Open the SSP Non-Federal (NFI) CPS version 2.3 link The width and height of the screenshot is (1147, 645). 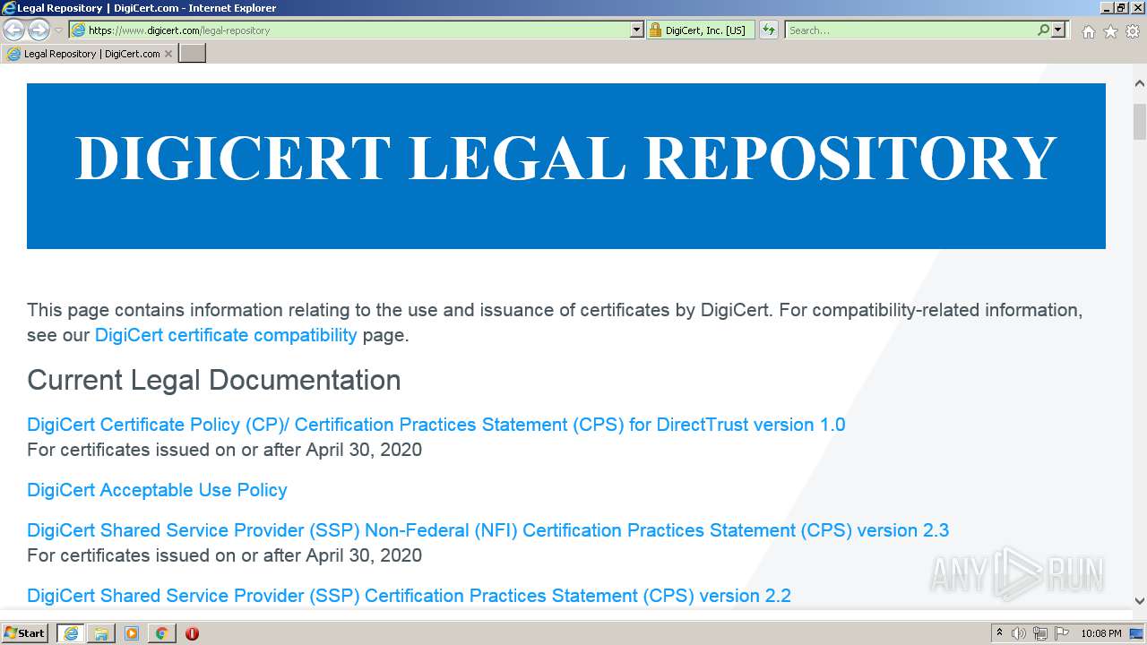click(487, 530)
